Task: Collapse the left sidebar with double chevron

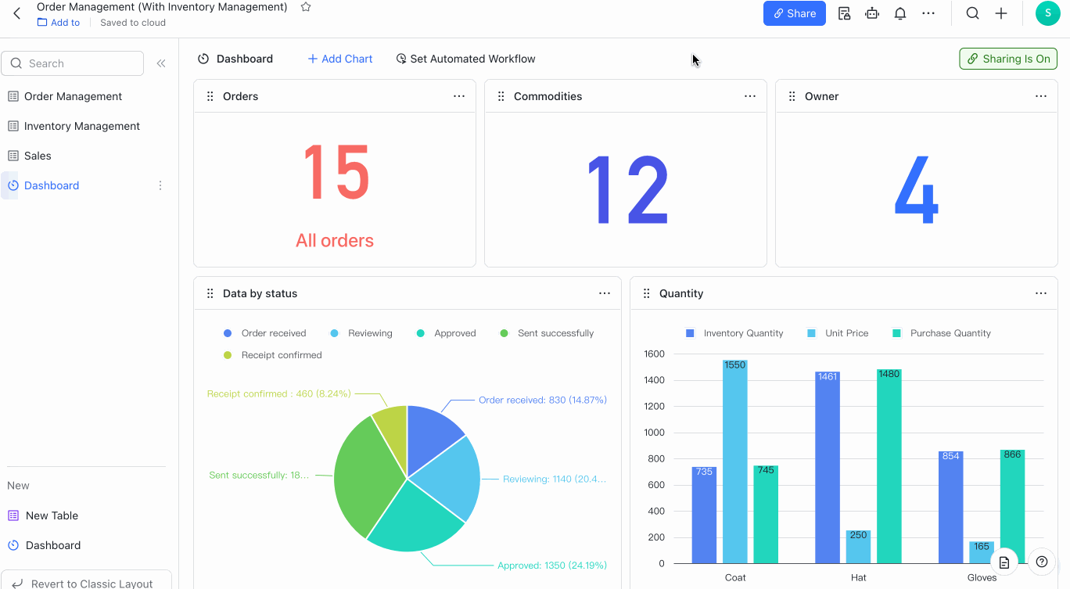Action: 161,63
